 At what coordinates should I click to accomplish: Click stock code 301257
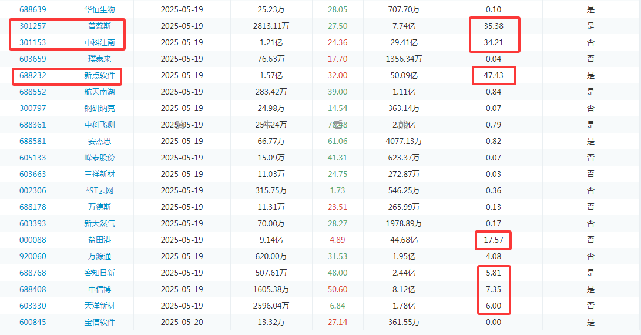(33, 26)
